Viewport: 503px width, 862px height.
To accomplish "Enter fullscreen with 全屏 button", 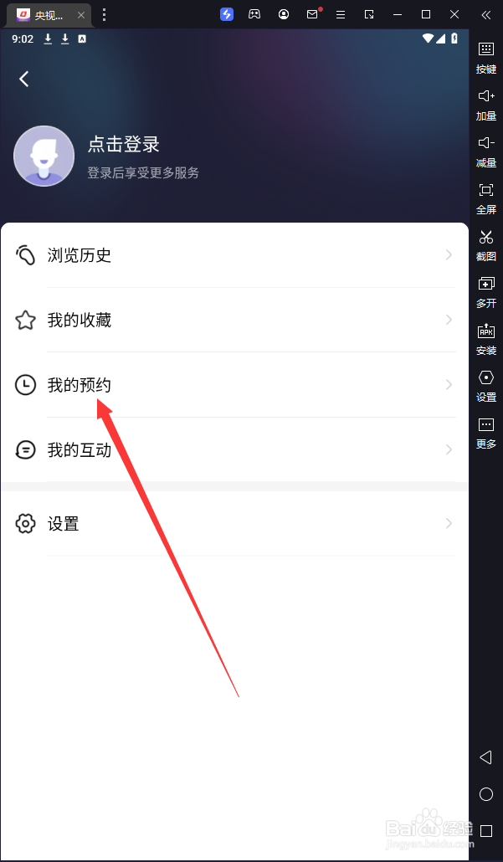I will [x=486, y=198].
